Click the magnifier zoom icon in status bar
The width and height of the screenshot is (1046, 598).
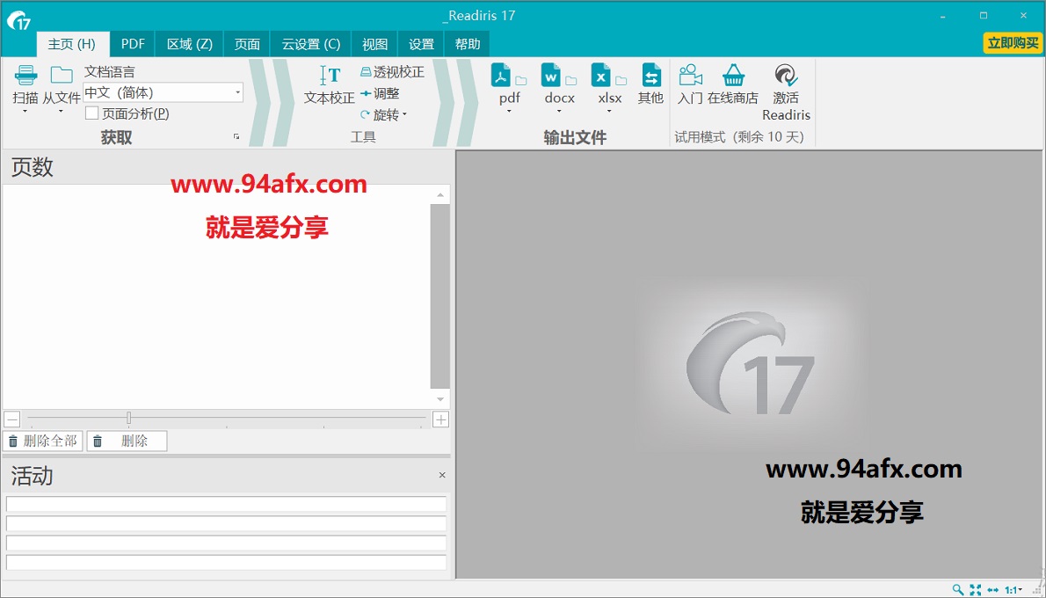[x=958, y=590]
